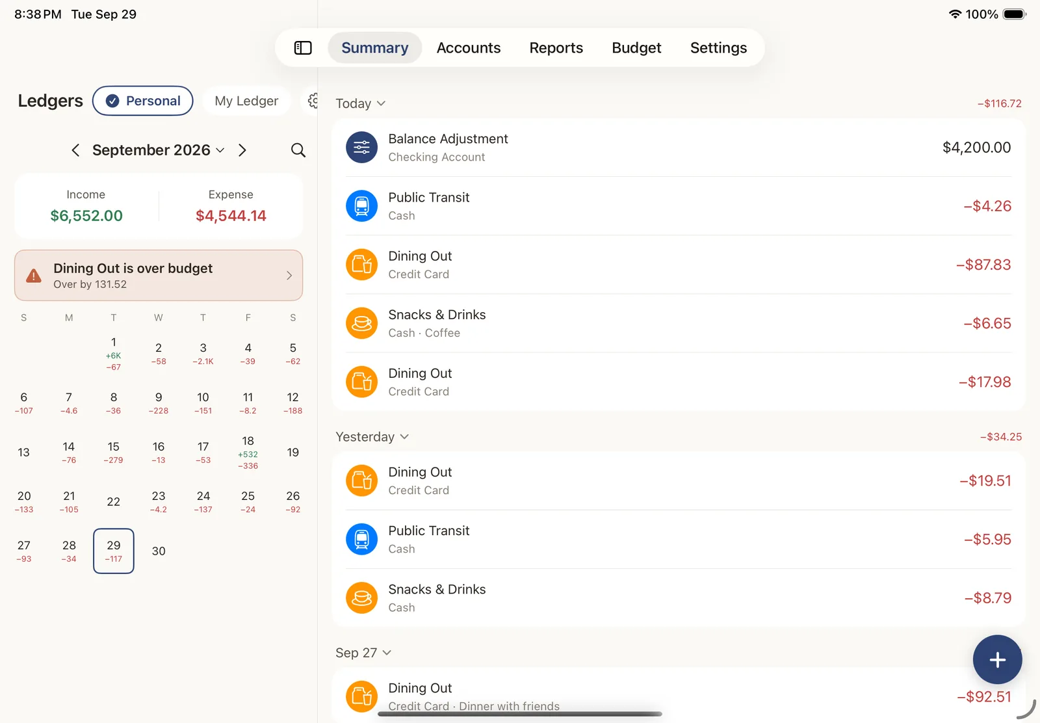Viewport: 1040px width, 723px height.
Task: Tap the Yesterday total −$34.25
Action: click(1001, 437)
